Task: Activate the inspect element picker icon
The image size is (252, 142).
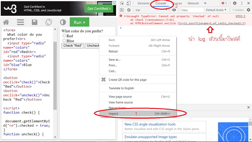Action: pyautogui.click(x=122, y=3)
